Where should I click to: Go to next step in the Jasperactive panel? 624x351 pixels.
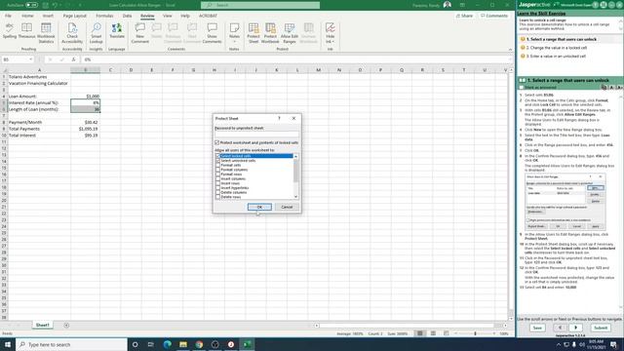pos(575,328)
